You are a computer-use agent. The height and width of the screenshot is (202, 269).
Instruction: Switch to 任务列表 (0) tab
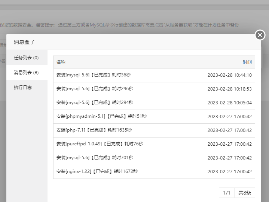point(27,58)
